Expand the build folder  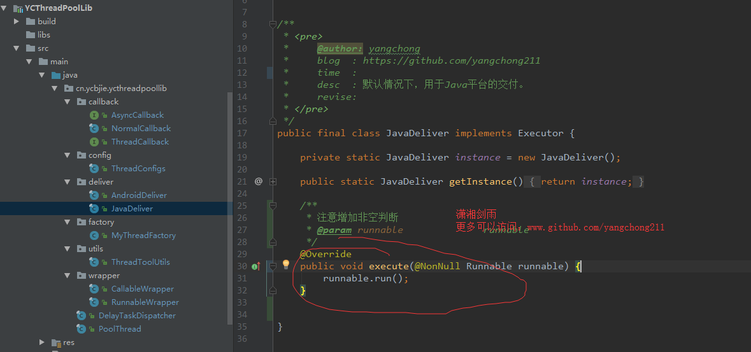(x=17, y=22)
